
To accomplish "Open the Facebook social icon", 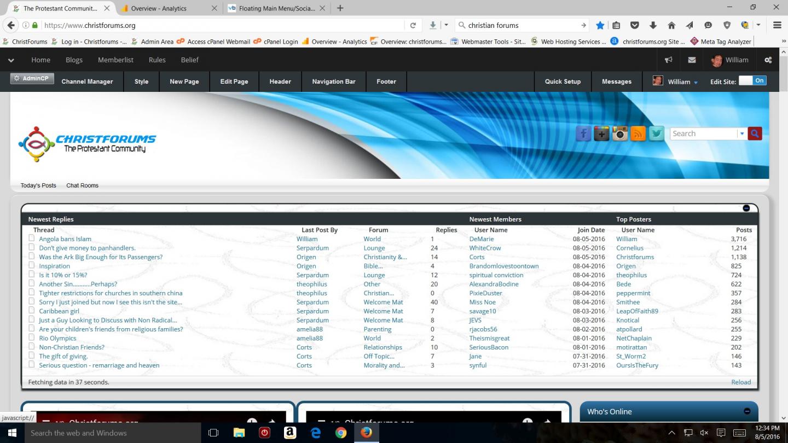I will pos(583,133).
